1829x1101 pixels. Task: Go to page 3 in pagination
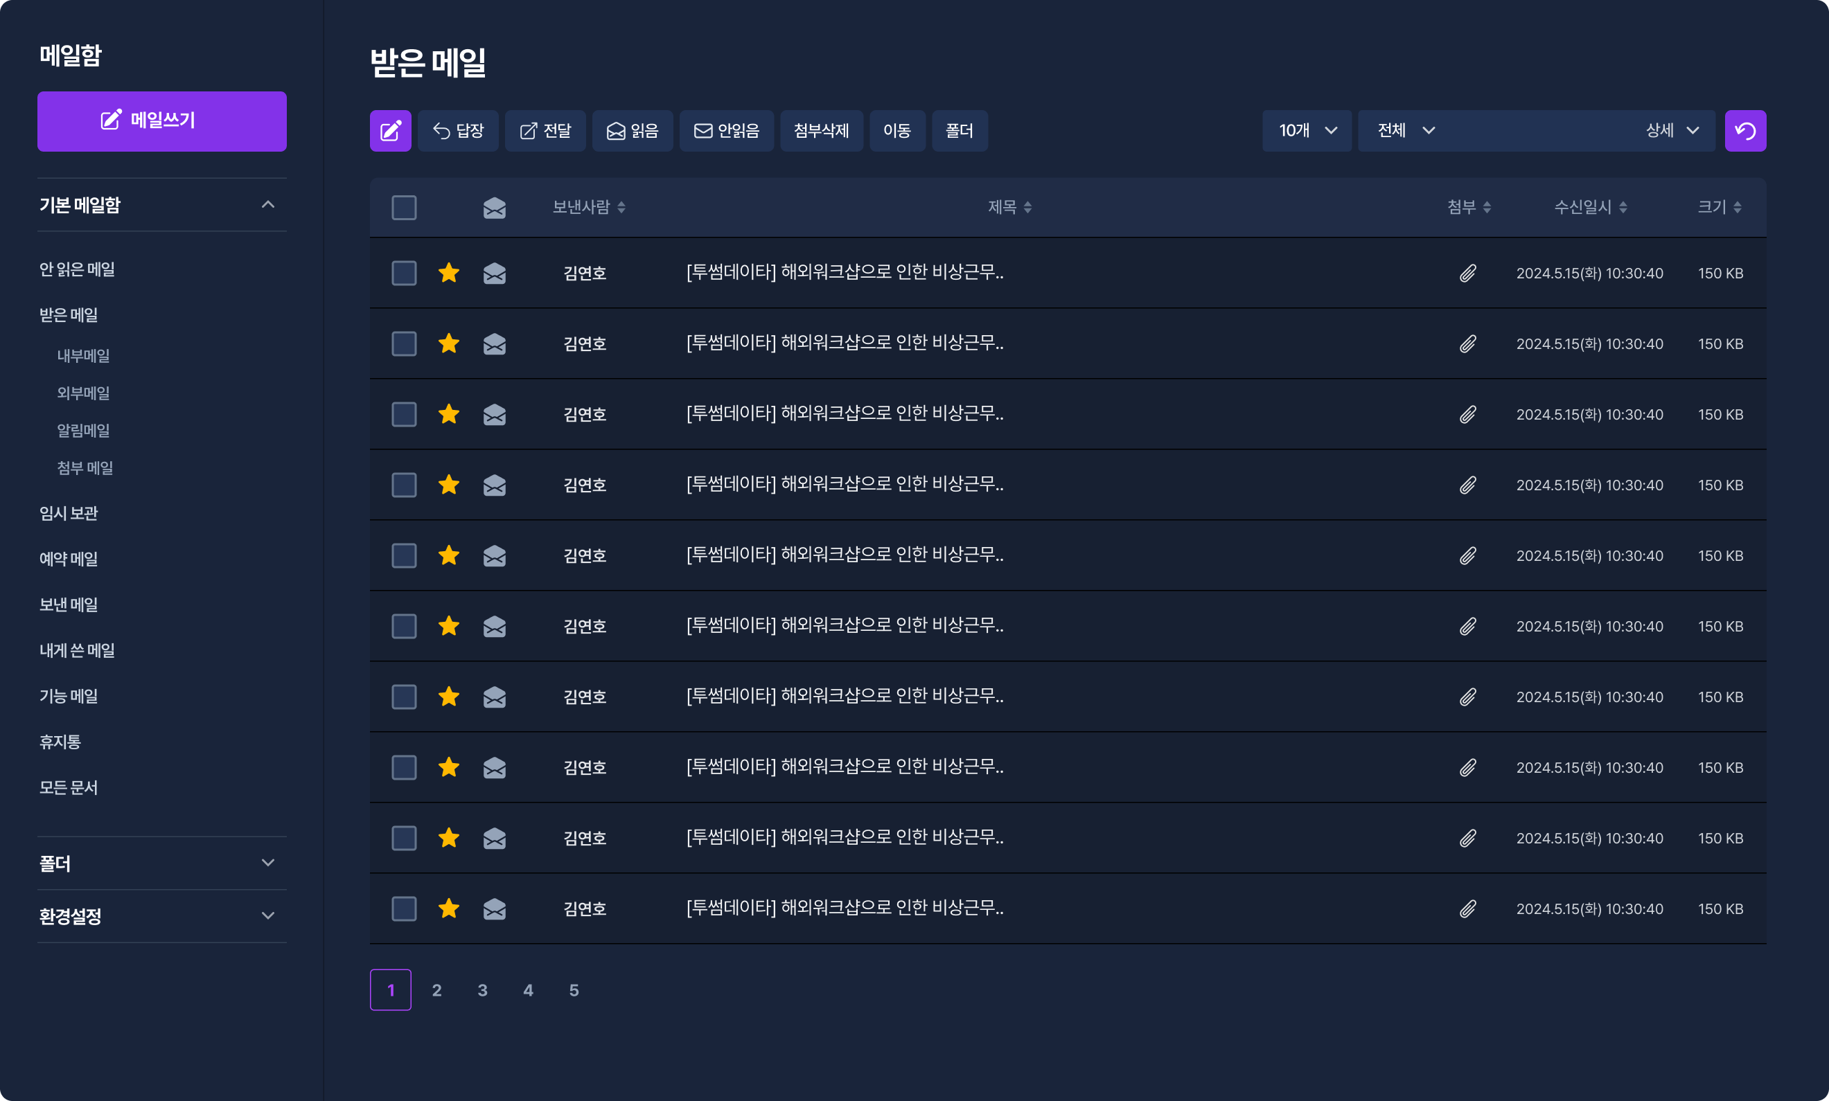click(x=482, y=990)
